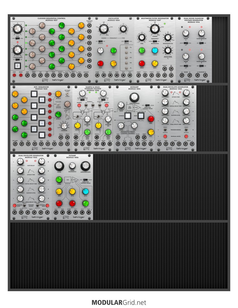The height and width of the screenshot is (308, 238).
Task: Click the Level A knob on Mix-Sequencer 1050
Action: click(x=58, y=94)
